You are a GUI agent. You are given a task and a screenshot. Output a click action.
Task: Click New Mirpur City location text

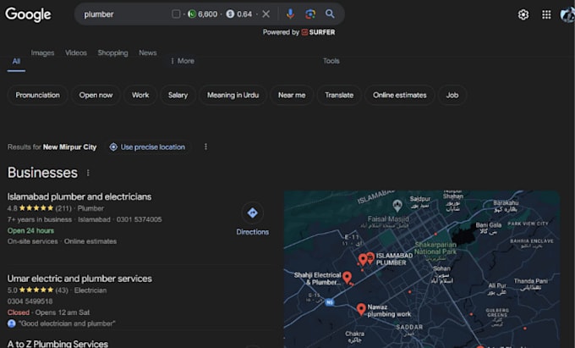click(69, 147)
